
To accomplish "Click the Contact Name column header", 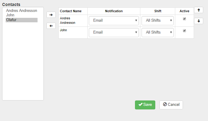I will pyautogui.click(x=71, y=11).
